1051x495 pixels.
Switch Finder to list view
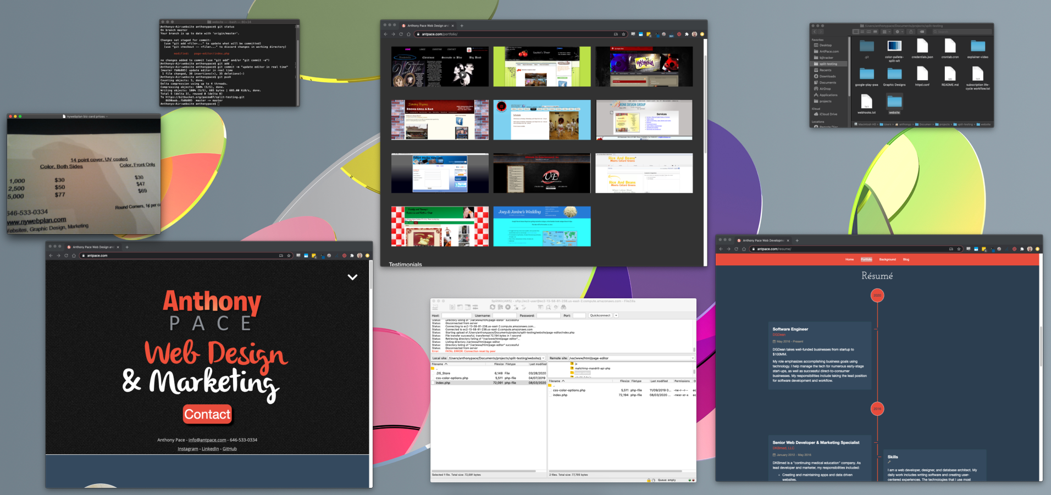[x=862, y=32]
